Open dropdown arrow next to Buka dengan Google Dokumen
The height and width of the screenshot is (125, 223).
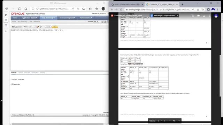click(177, 16)
